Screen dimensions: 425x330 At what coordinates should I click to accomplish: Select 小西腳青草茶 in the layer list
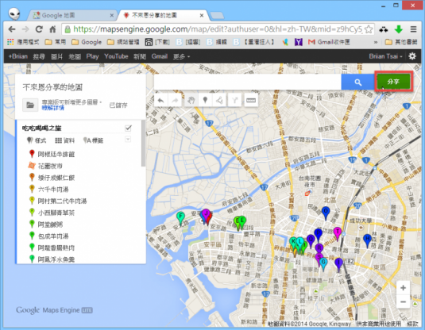coord(56,213)
